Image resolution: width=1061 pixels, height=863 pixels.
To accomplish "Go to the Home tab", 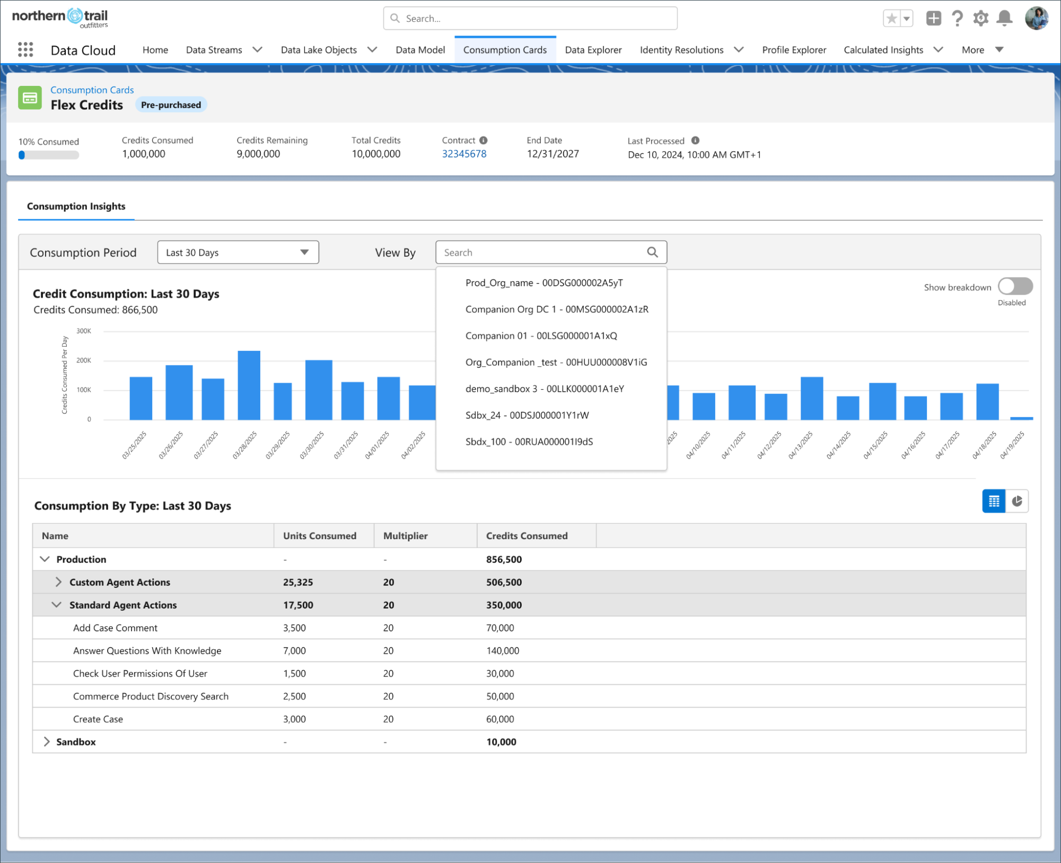I will point(155,50).
